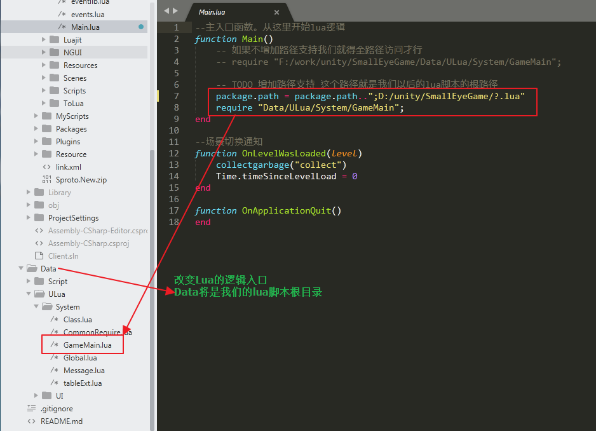This screenshot has width=596, height=431.
Task: Expand the NGUI folder arrow
Action: point(43,52)
